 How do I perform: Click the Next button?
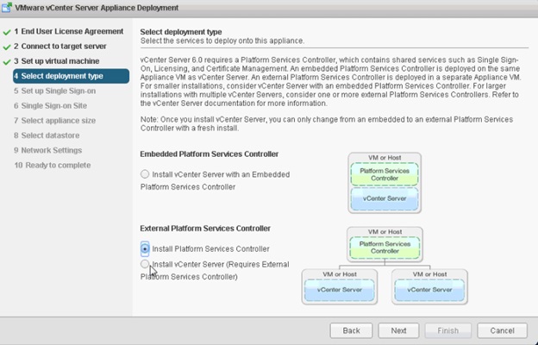[398, 330]
